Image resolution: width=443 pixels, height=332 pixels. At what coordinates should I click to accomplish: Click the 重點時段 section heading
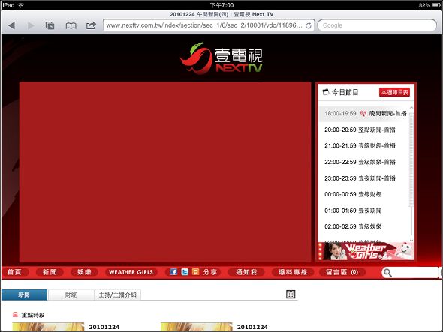33,315
